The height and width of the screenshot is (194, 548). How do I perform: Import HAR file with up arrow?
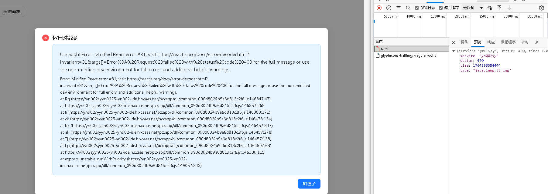point(499,8)
